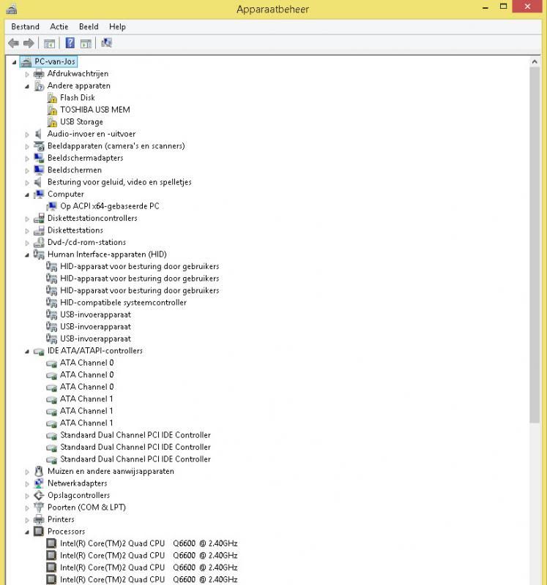Click the Help toolbar icon with question mark
The width and height of the screenshot is (547, 585).
(x=70, y=43)
